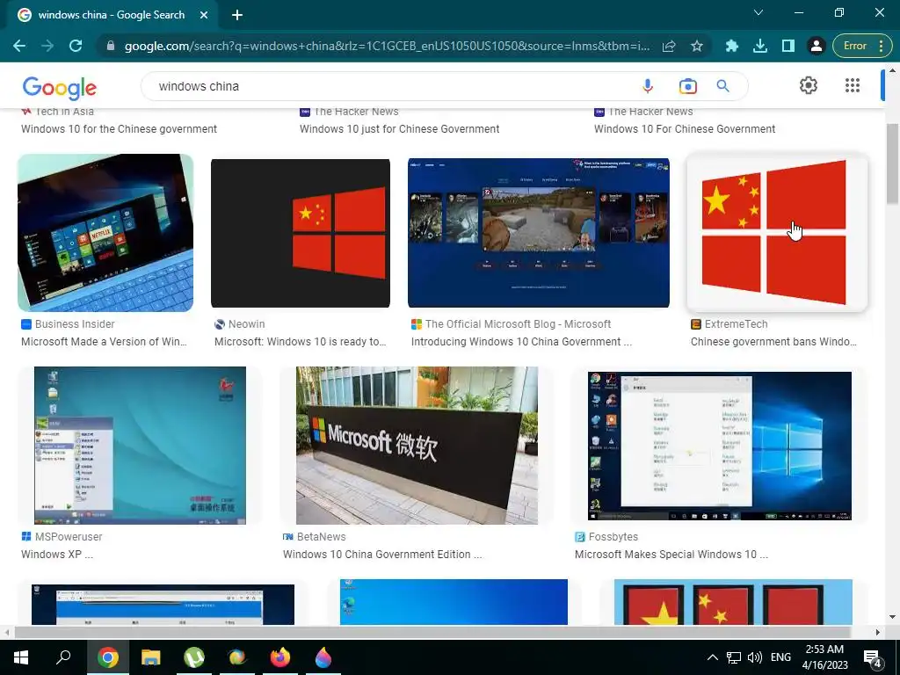The height and width of the screenshot is (675, 900).
Task: Click the share page icon in the address bar
Action: coord(669,46)
